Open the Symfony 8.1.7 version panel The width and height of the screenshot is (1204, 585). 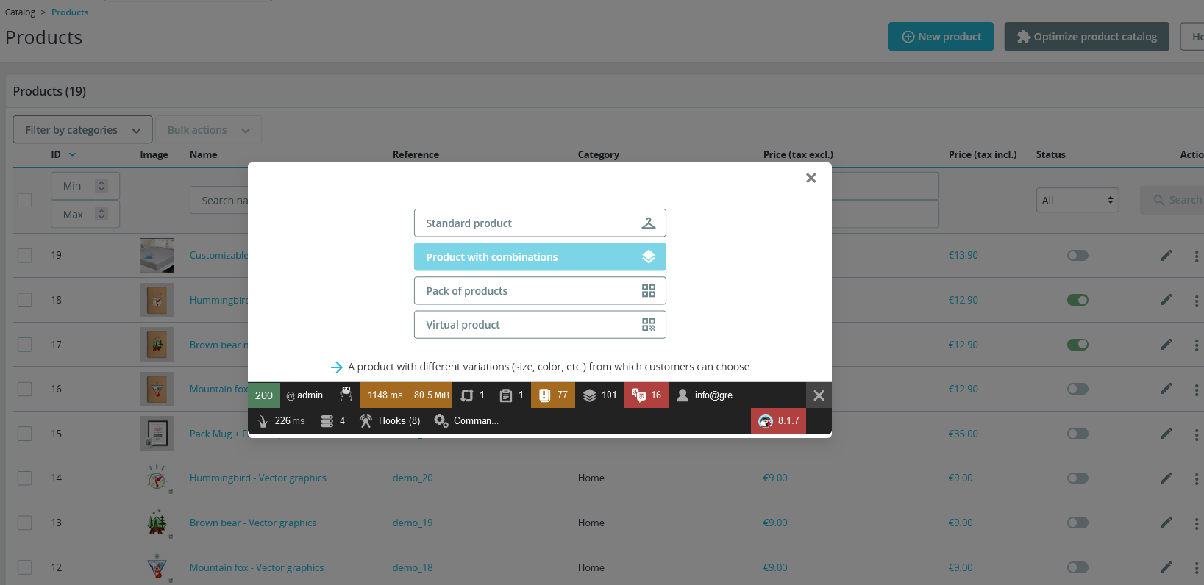779,421
